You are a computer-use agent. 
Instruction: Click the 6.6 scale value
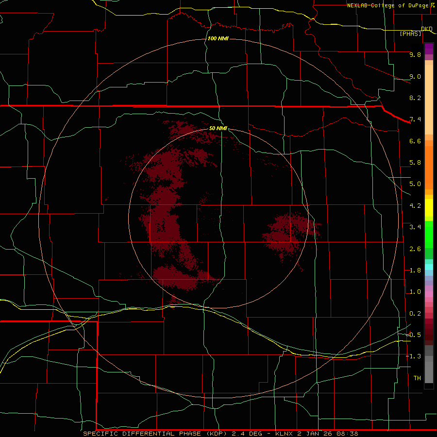(x=415, y=141)
